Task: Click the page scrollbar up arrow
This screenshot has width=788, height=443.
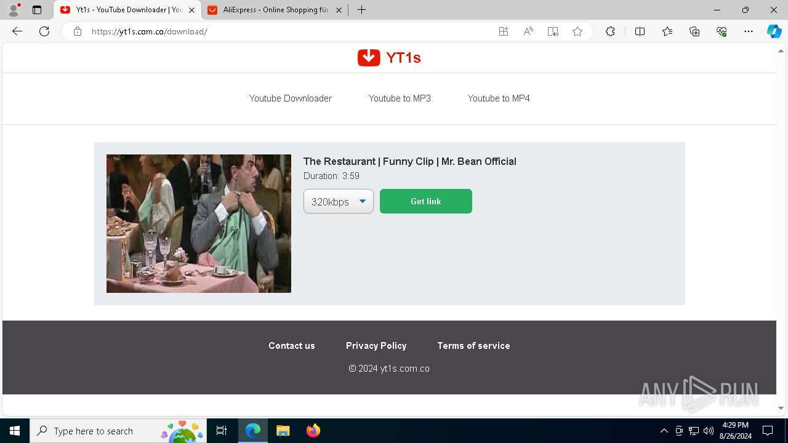Action: [x=781, y=50]
